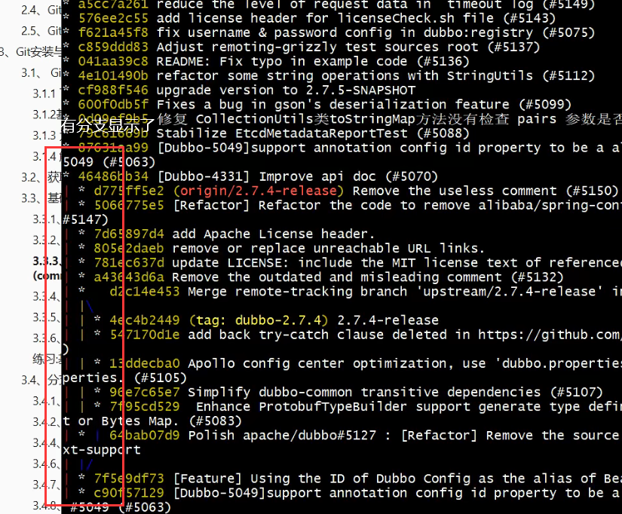Click 'README: Fix typo in example code' message

pyautogui.click(x=282, y=62)
